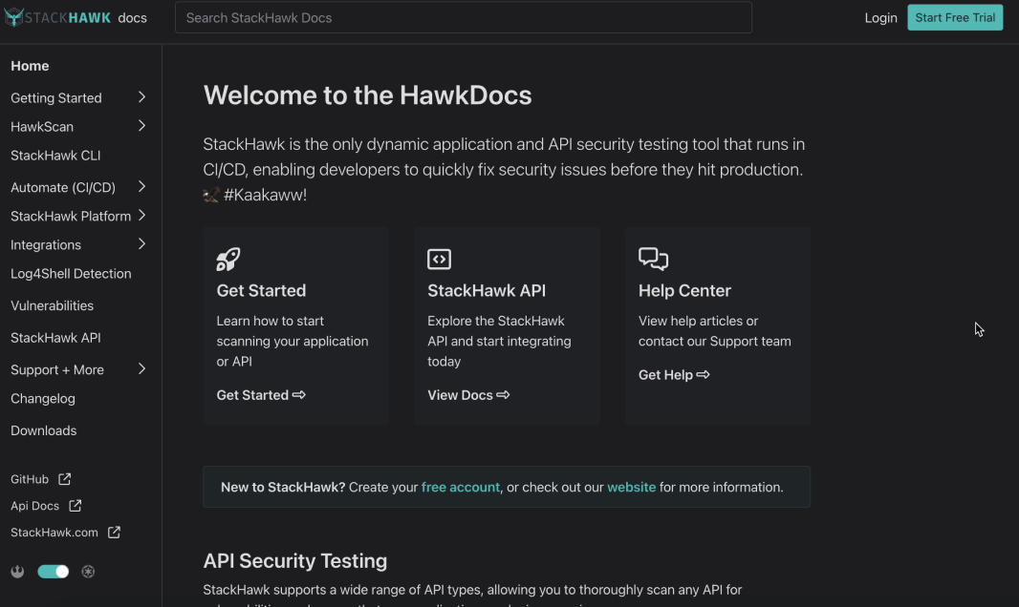Viewport: 1019px width, 607px height.
Task: Open Support + More sidebar label
Action: (57, 369)
